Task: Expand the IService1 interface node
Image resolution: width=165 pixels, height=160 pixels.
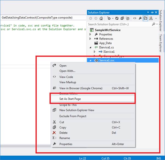Action: [x=94, y=52]
